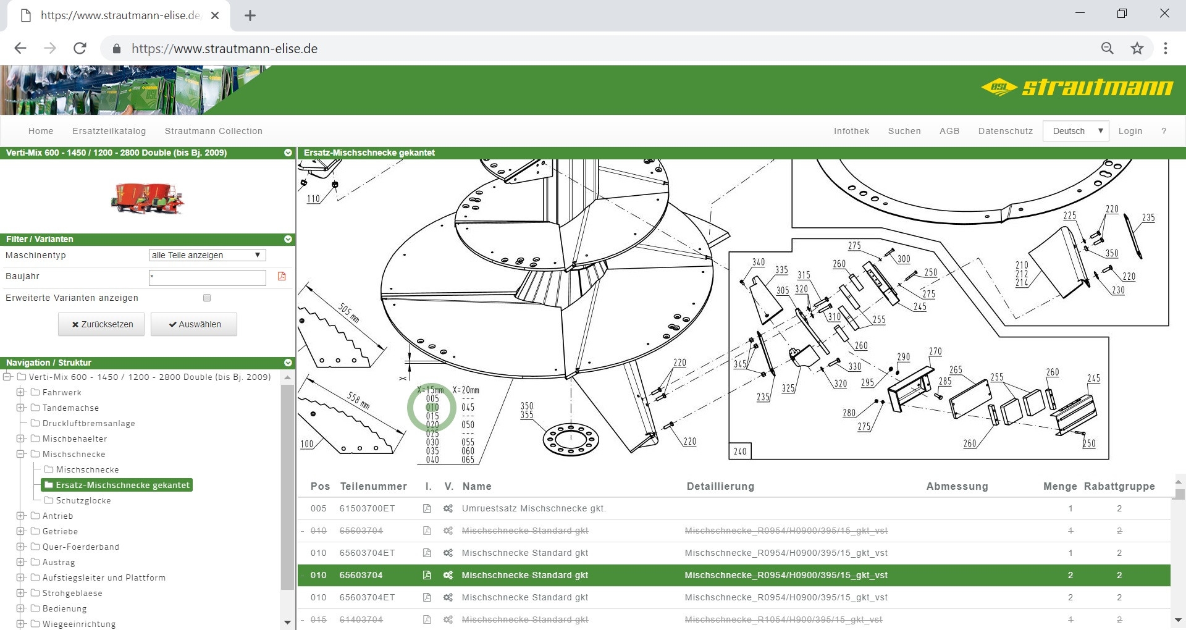Select Druckluftbremsanlage in the tree
This screenshot has width=1186, height=630.
coord(88,423)
